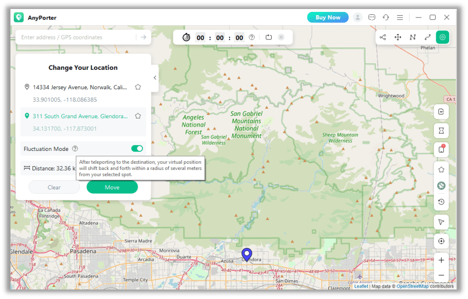
Task: Show the Fluctuation Mode help tooltip
Action: [x=75, y=149]
